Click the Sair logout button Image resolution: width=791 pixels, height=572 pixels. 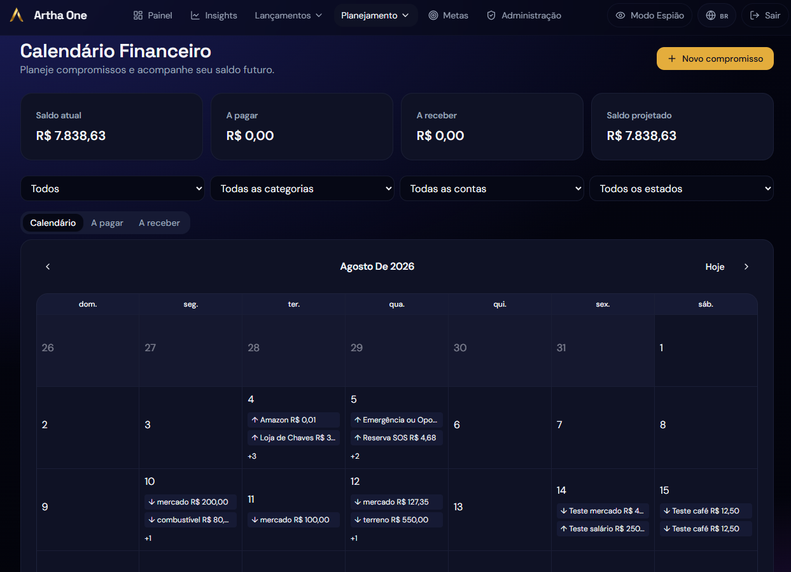[x=765, y=15]
